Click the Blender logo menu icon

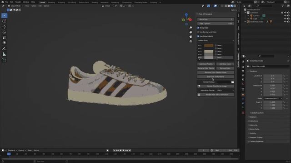point(3,2)
